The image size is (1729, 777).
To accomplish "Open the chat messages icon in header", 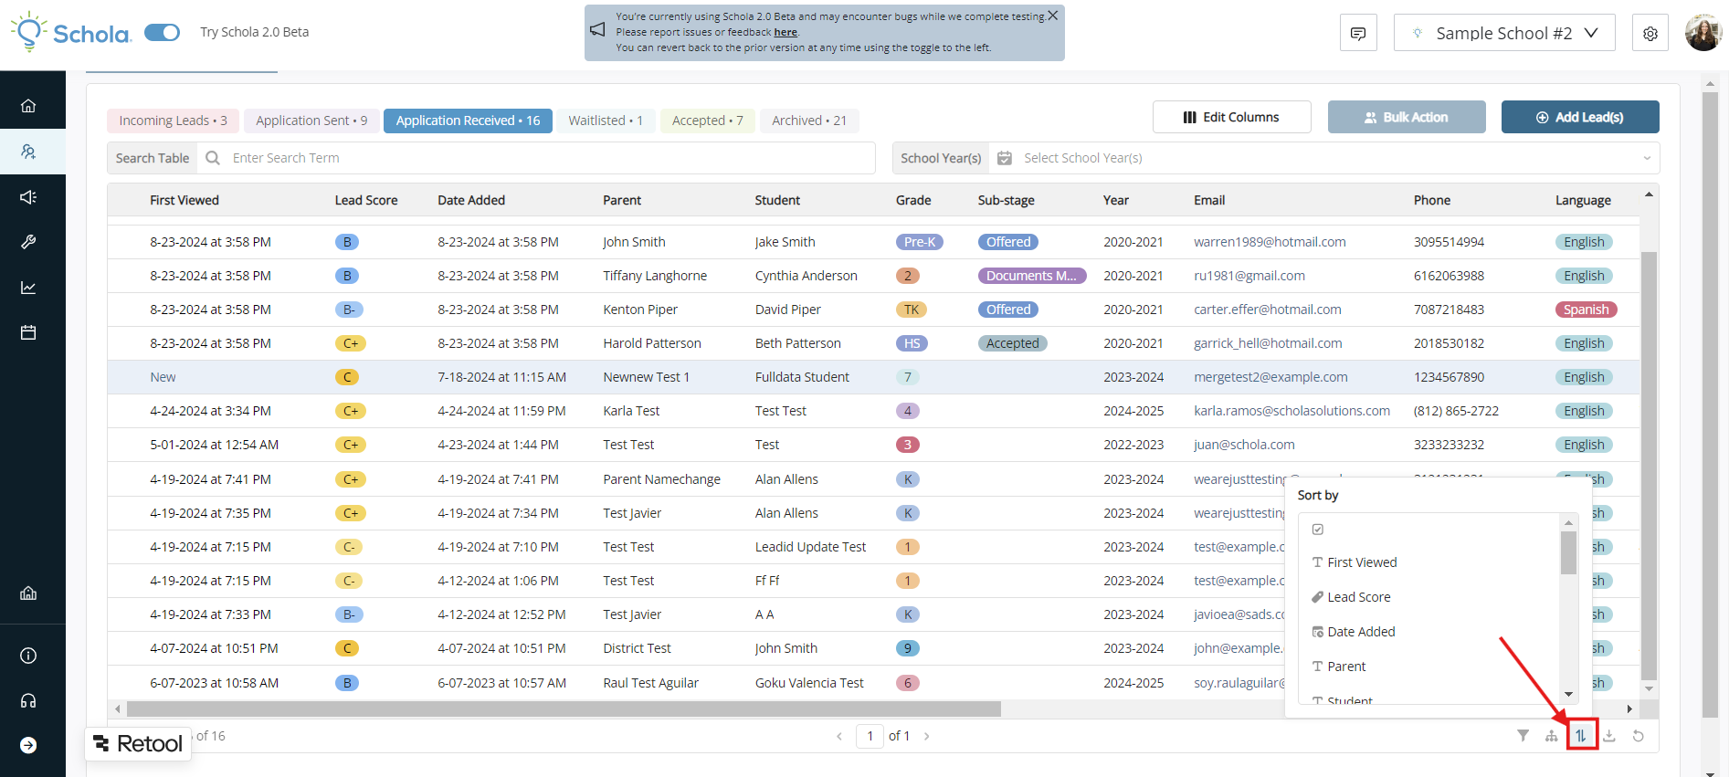I will click(x=1358, y=33).
